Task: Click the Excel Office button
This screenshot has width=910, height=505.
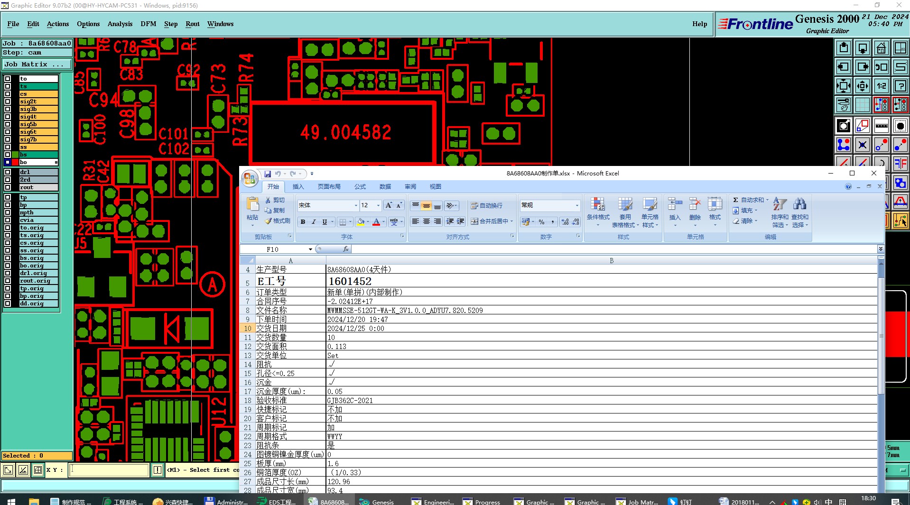Action: [x=250, y=179]
